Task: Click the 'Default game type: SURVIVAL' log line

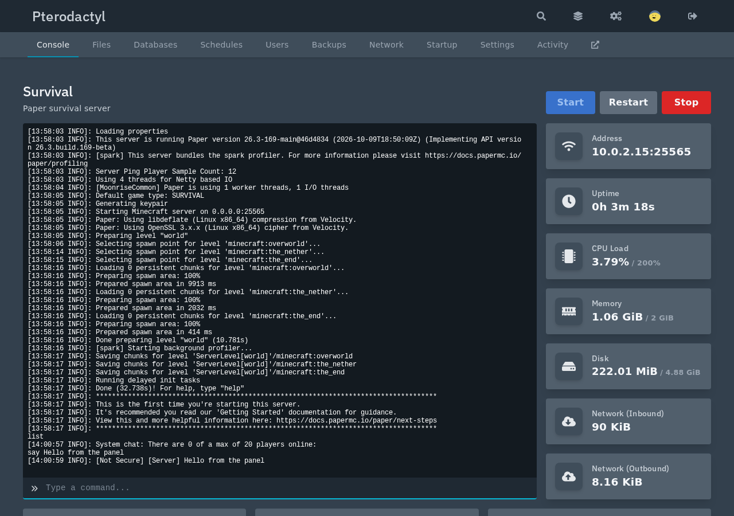Action: [x=116, y=196]
